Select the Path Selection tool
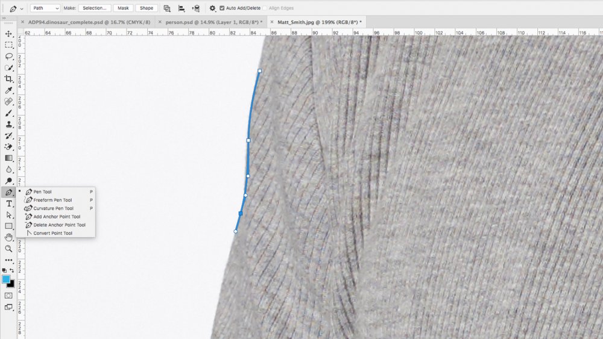Image resolution: width=603 pixels, height=339 pixels. (8, 214)
